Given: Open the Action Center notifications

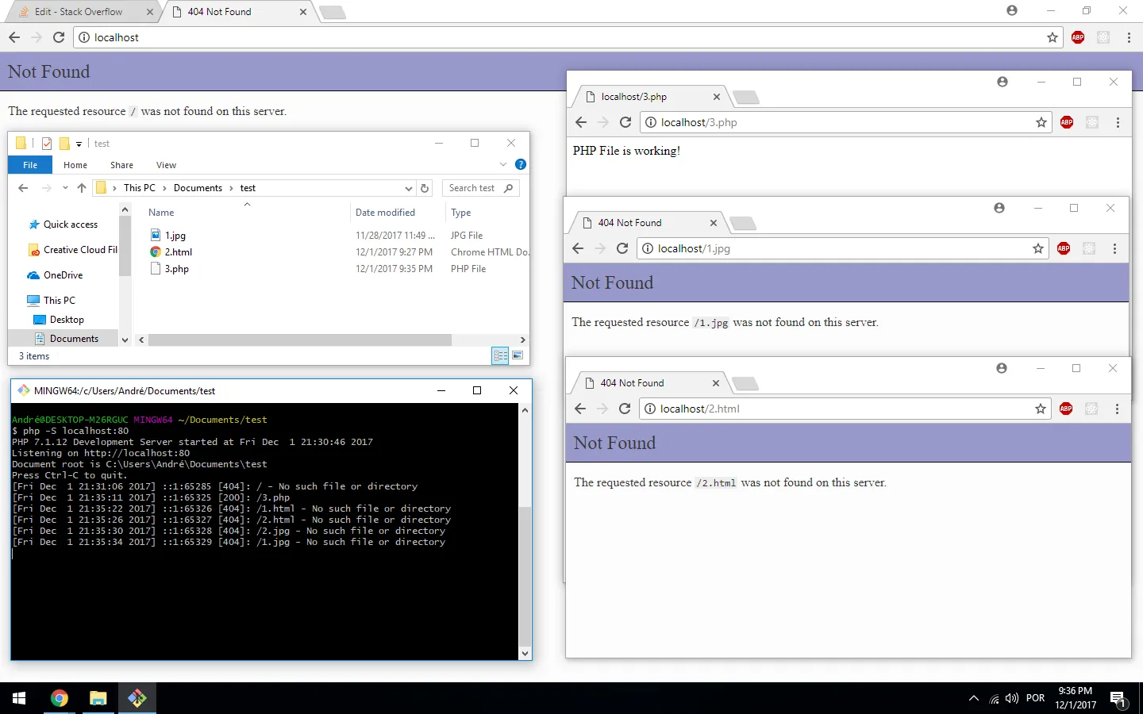Looking at the screenshot, I should click(1118, 699).
